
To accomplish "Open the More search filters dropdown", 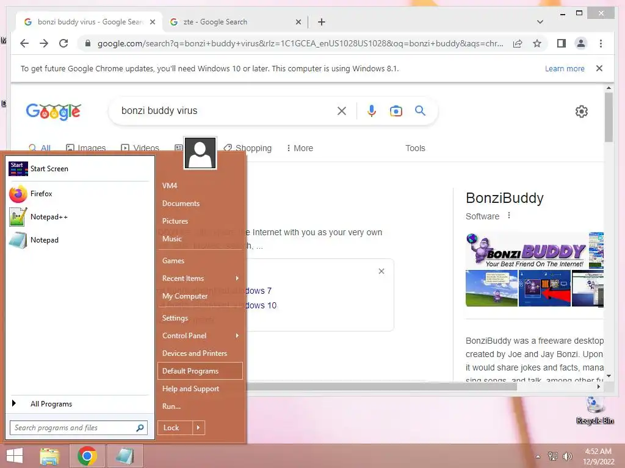I will [300, 148].
